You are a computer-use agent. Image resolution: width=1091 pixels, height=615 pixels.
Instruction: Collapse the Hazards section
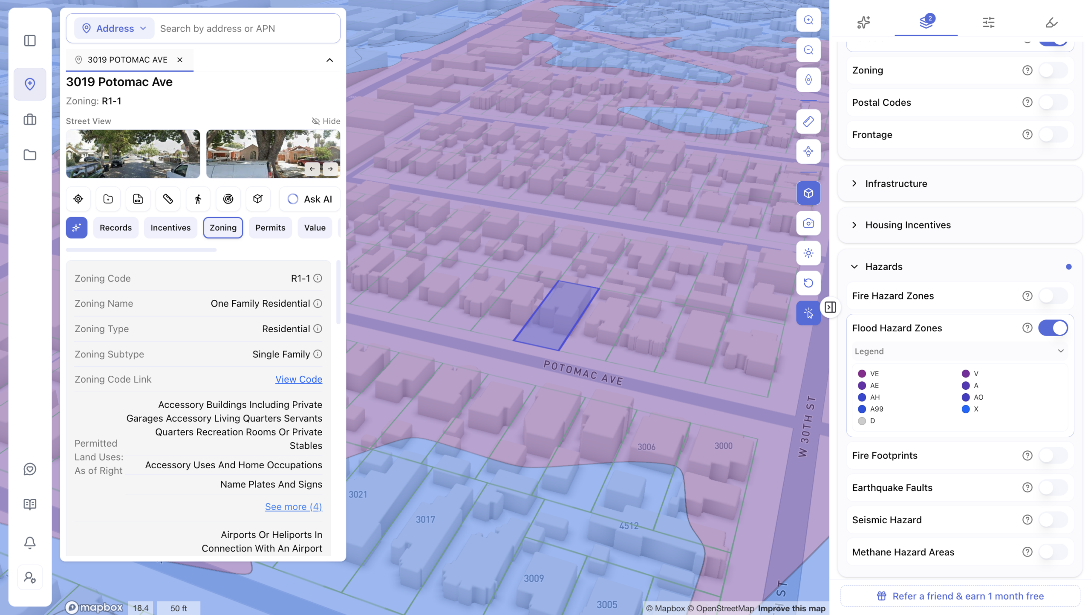[x=960, y=267]
